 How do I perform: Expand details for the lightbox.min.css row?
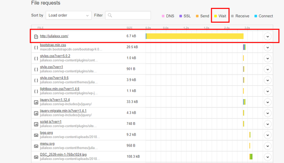(x=268, y=91)
